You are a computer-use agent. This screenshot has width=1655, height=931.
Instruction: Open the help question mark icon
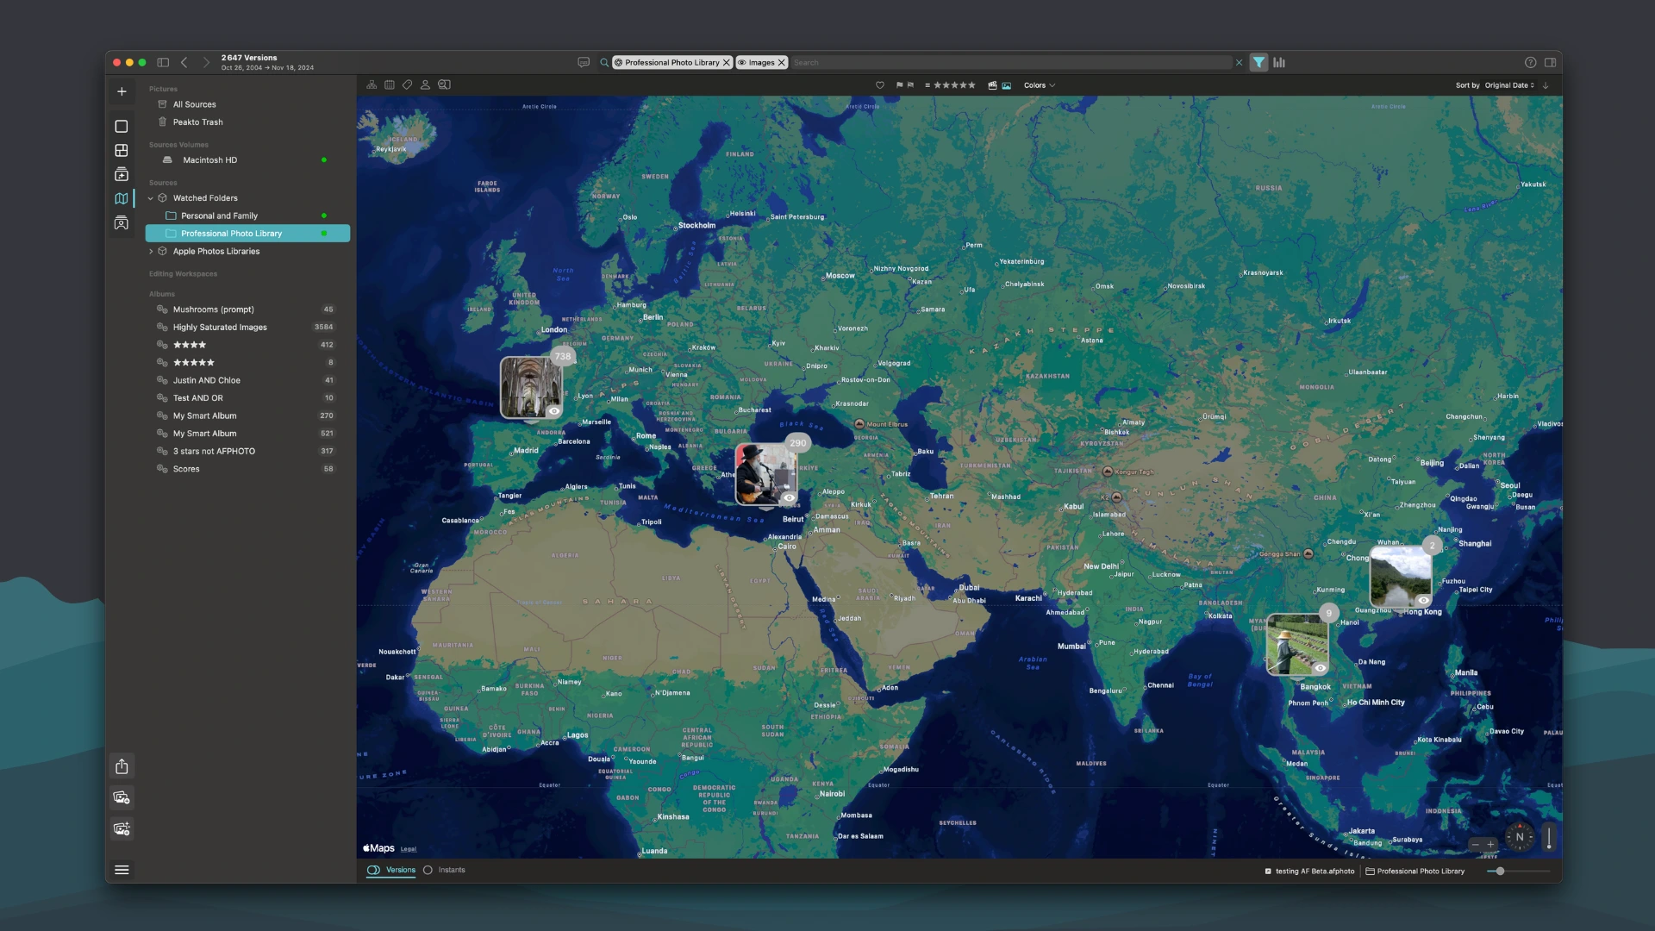pyautogui.click(x=1530, y=62)
